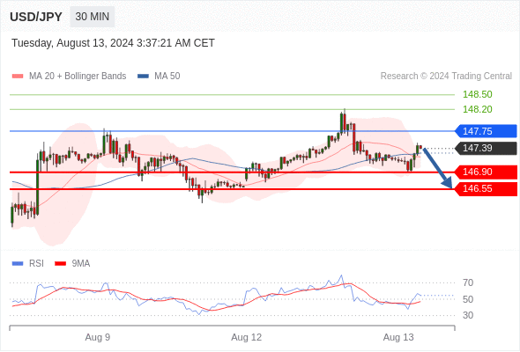Click the 148.20 resistance level label

(477, 109)
